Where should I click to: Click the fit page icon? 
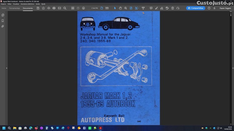[x=131, y=8]
